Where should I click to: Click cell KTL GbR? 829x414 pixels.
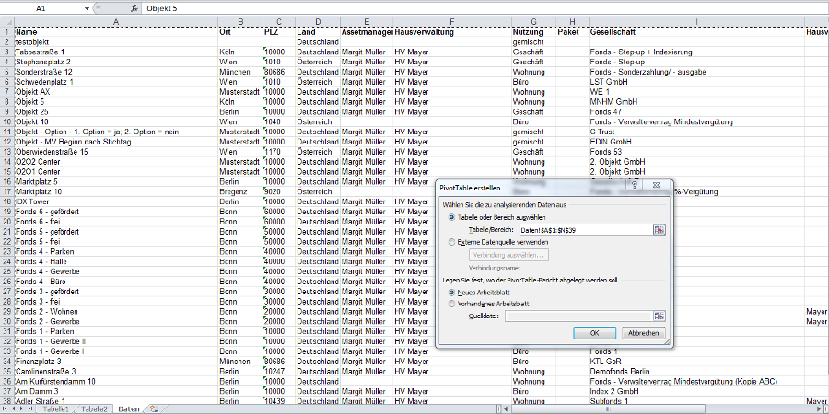pos(697,362)
